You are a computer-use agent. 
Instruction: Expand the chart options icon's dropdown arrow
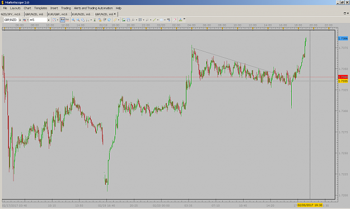pos(58,20)
